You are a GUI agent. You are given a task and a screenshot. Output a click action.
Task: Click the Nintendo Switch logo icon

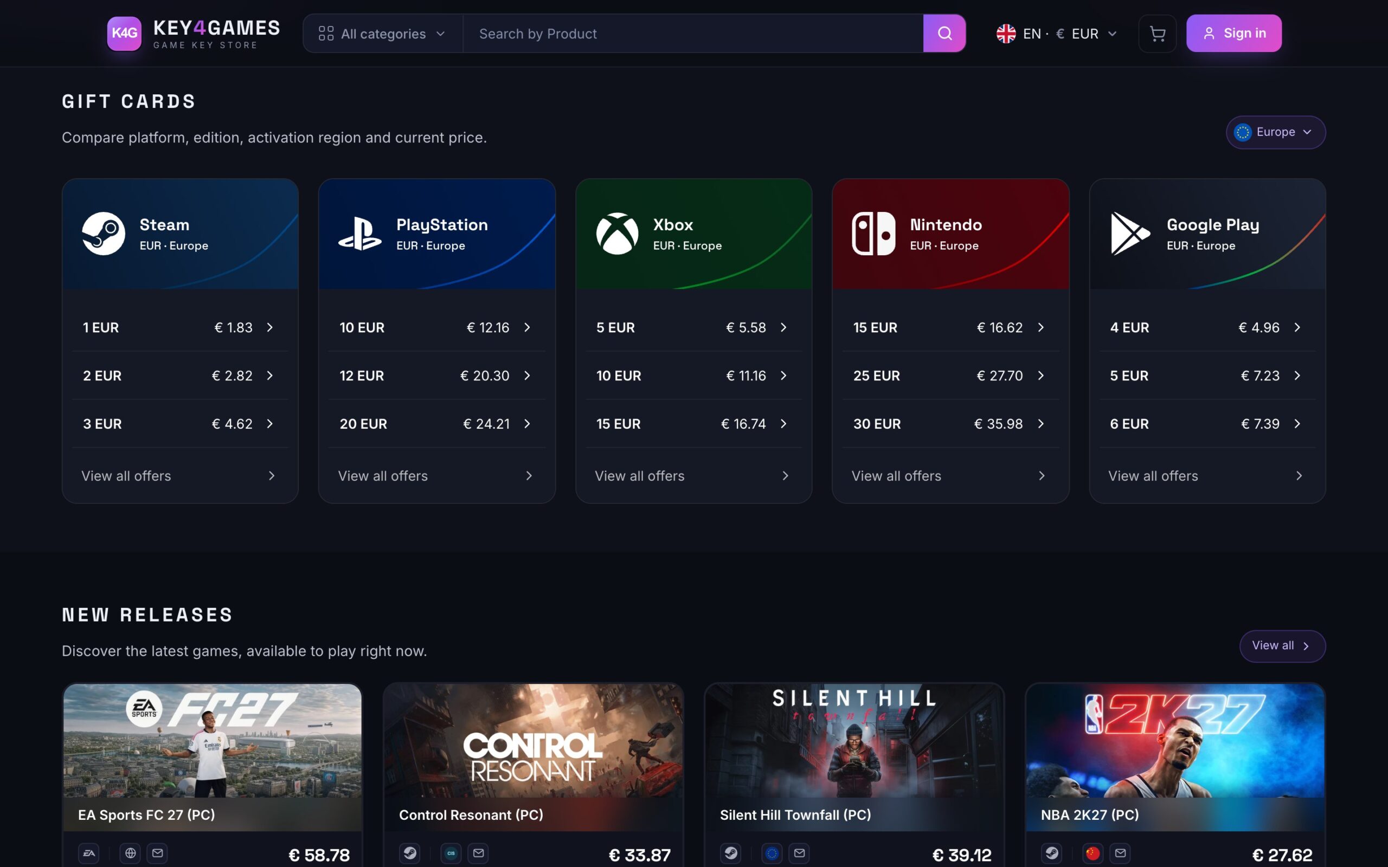tap(873, 234)
